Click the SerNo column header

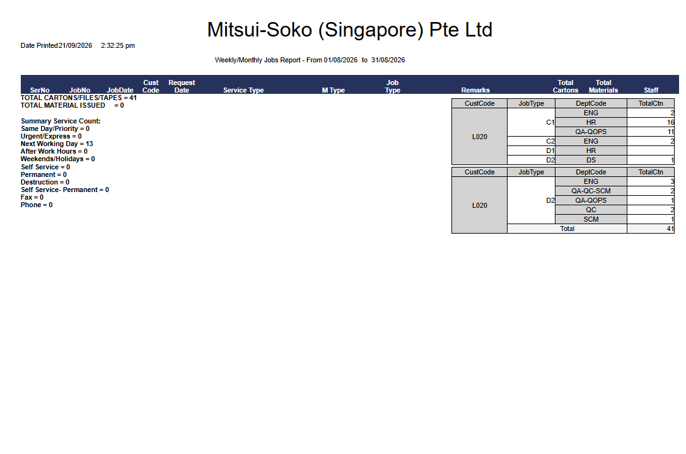(40, 90)
